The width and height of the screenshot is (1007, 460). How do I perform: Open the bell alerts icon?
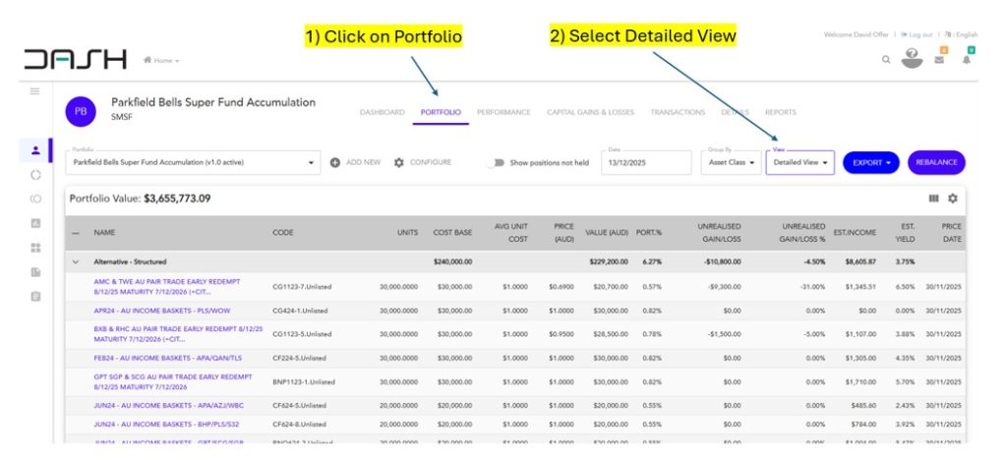point(967,60)
